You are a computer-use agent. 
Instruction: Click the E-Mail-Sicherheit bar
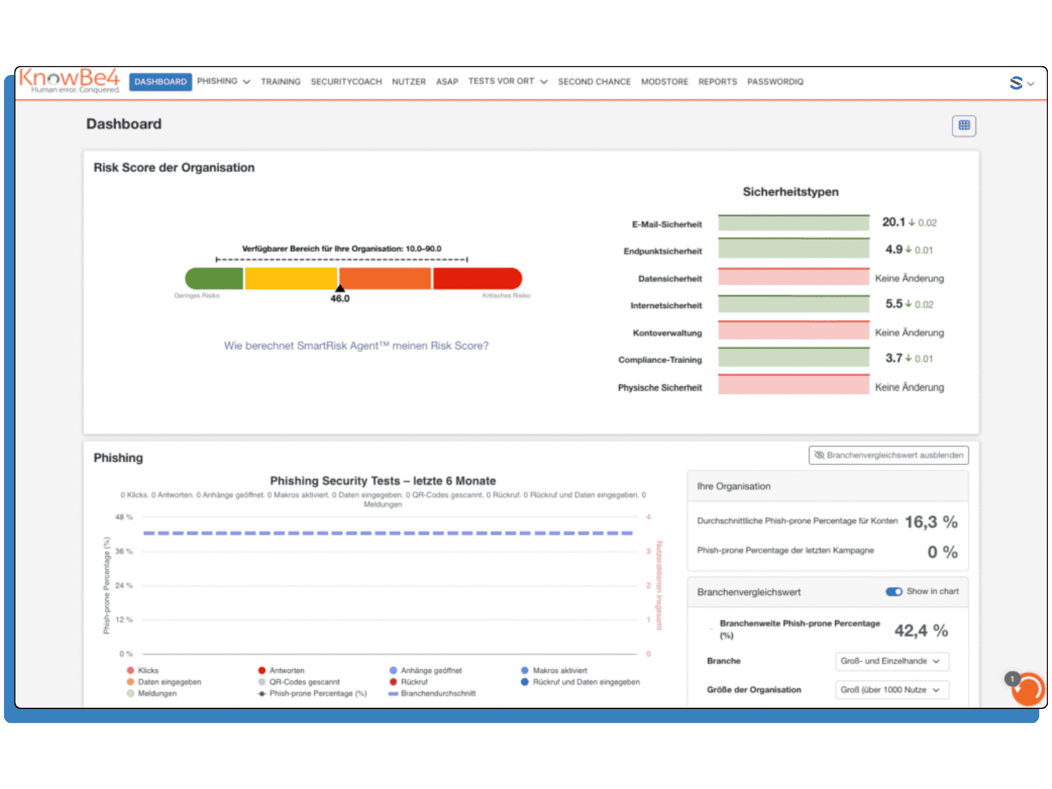(x=794, y=223)
